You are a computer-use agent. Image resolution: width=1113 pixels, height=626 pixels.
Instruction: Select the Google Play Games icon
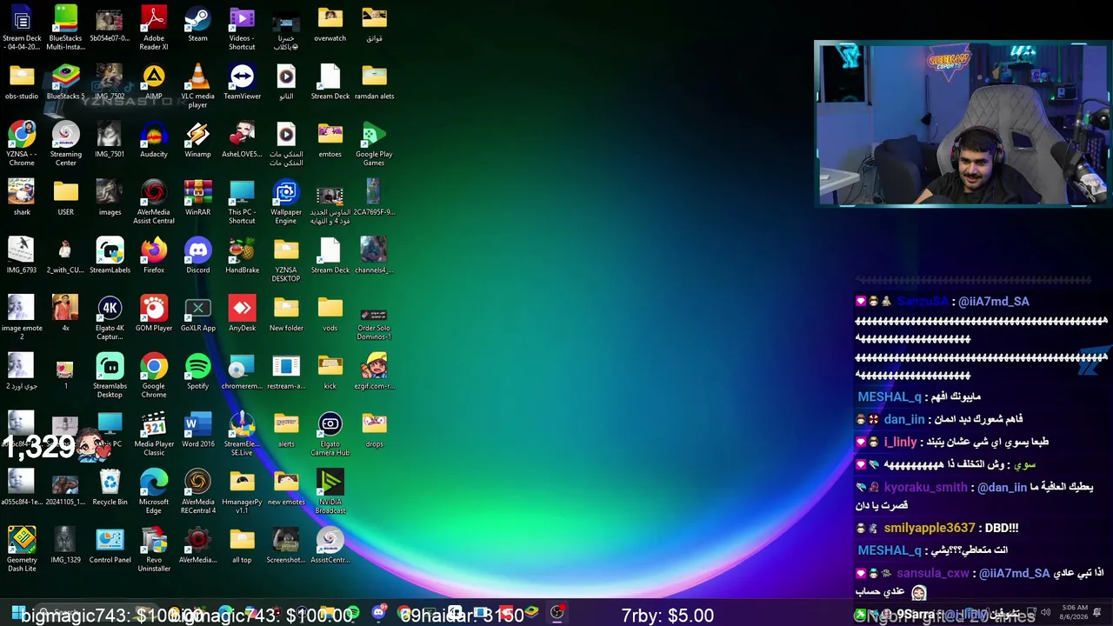pyautogui.click(x=374, y=144)
